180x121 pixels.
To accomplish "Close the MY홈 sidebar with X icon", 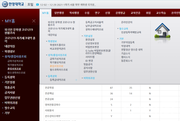I will [34, 21].
